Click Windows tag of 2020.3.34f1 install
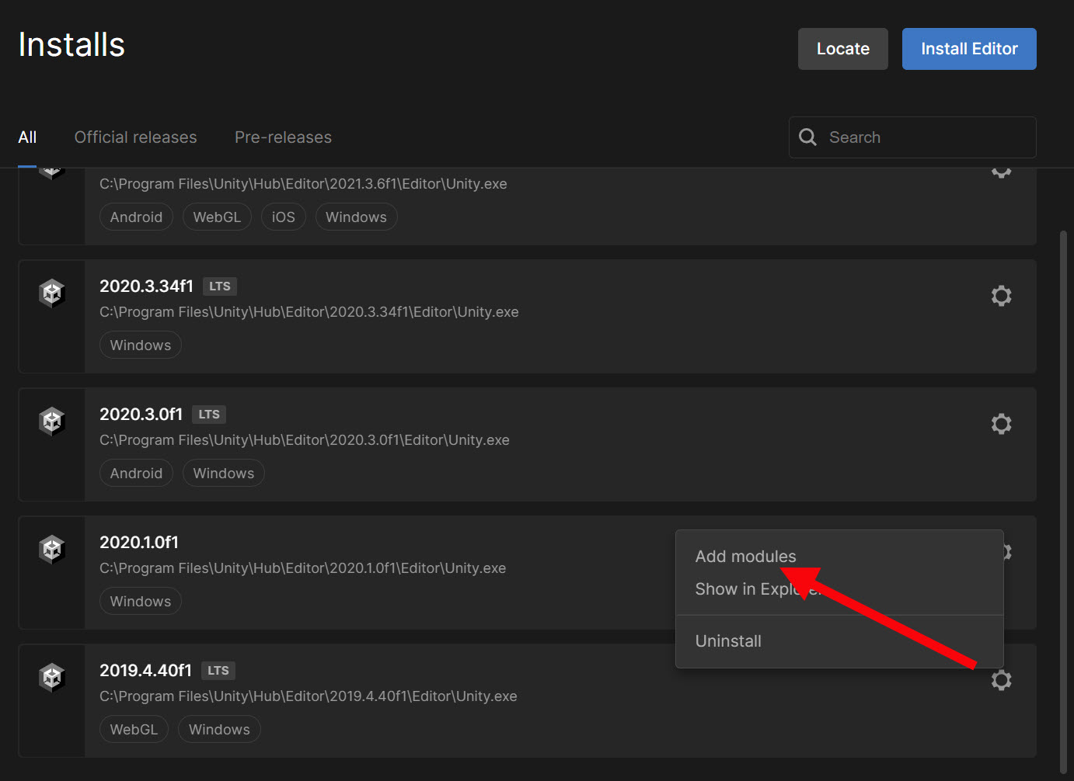 [x=141, y=345]
